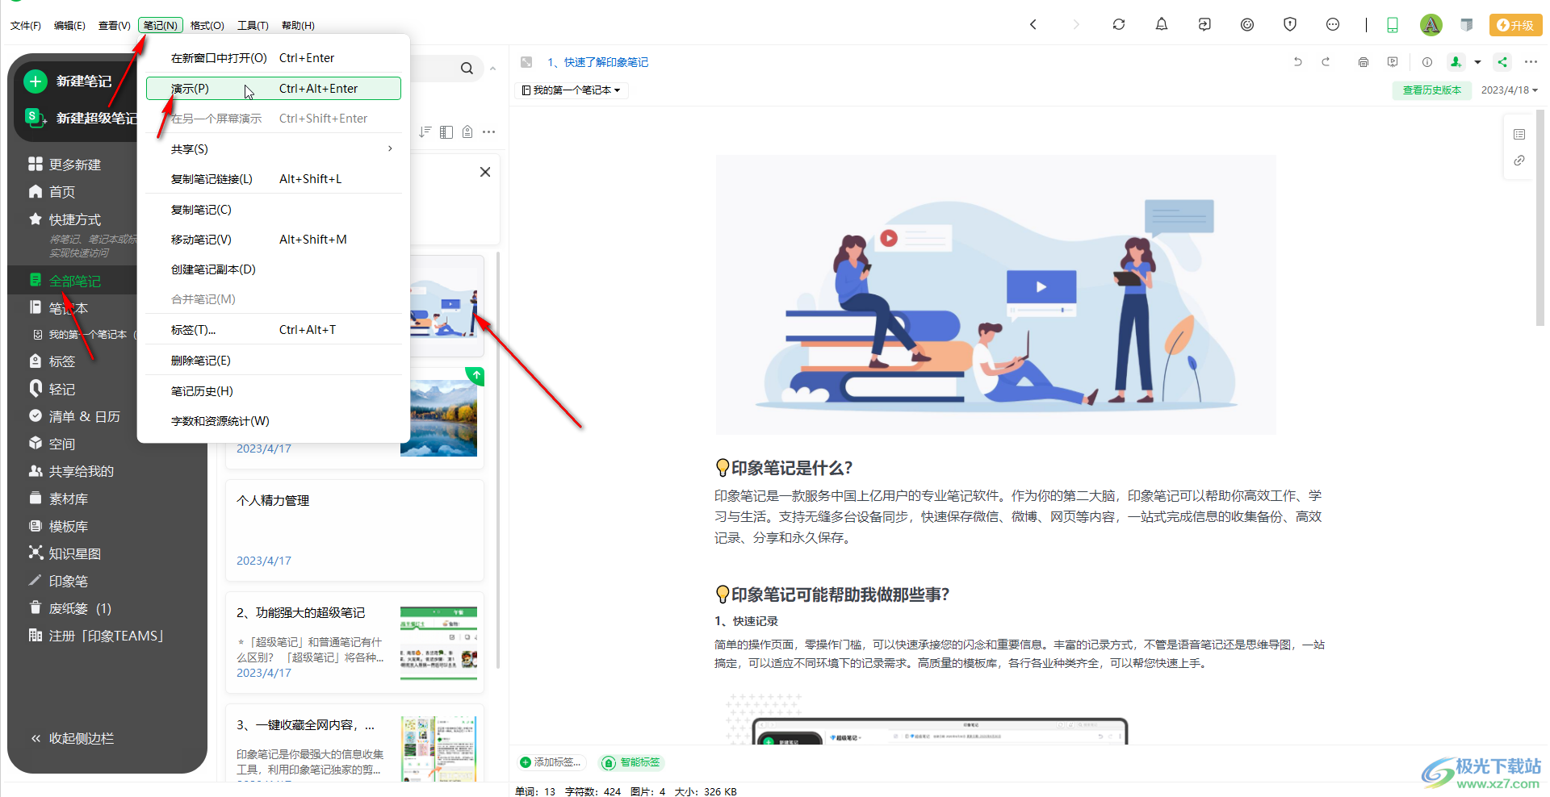
Task: Open the 我的第一个笔记本 notebook dropdown
Action: click(x=572, y=90)
